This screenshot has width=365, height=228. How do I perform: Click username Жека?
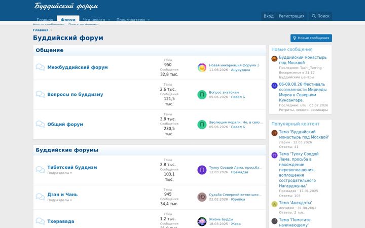tap(236, 224)
